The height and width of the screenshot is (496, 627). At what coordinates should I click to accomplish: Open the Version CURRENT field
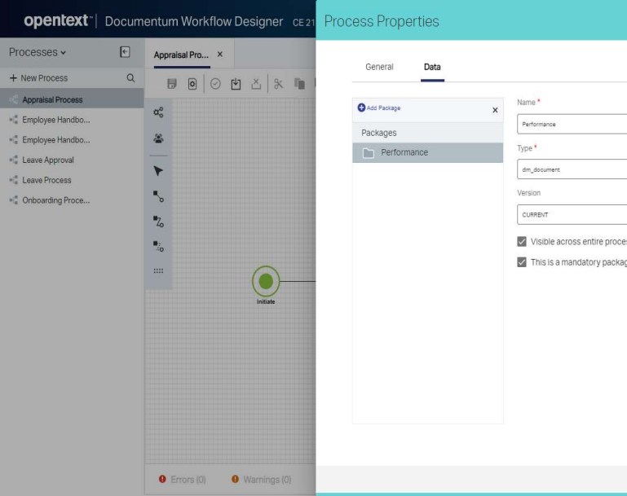[x=571, y=214]
